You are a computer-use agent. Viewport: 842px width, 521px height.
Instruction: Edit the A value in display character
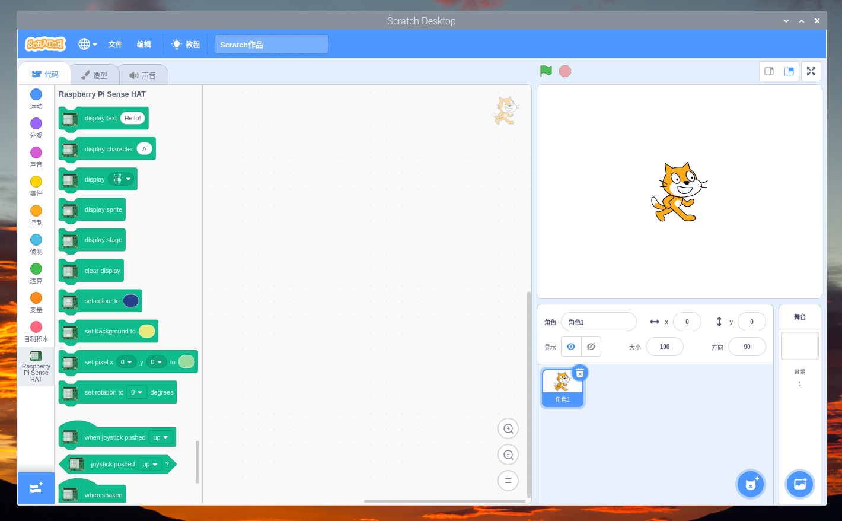tap(144, 149)
